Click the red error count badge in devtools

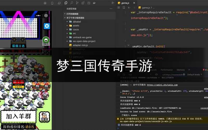(204, 70)
